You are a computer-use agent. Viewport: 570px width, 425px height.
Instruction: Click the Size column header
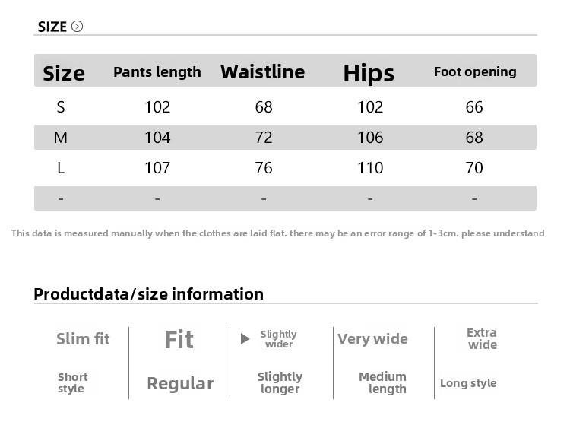pyautogui.click(x=64, y=73)
